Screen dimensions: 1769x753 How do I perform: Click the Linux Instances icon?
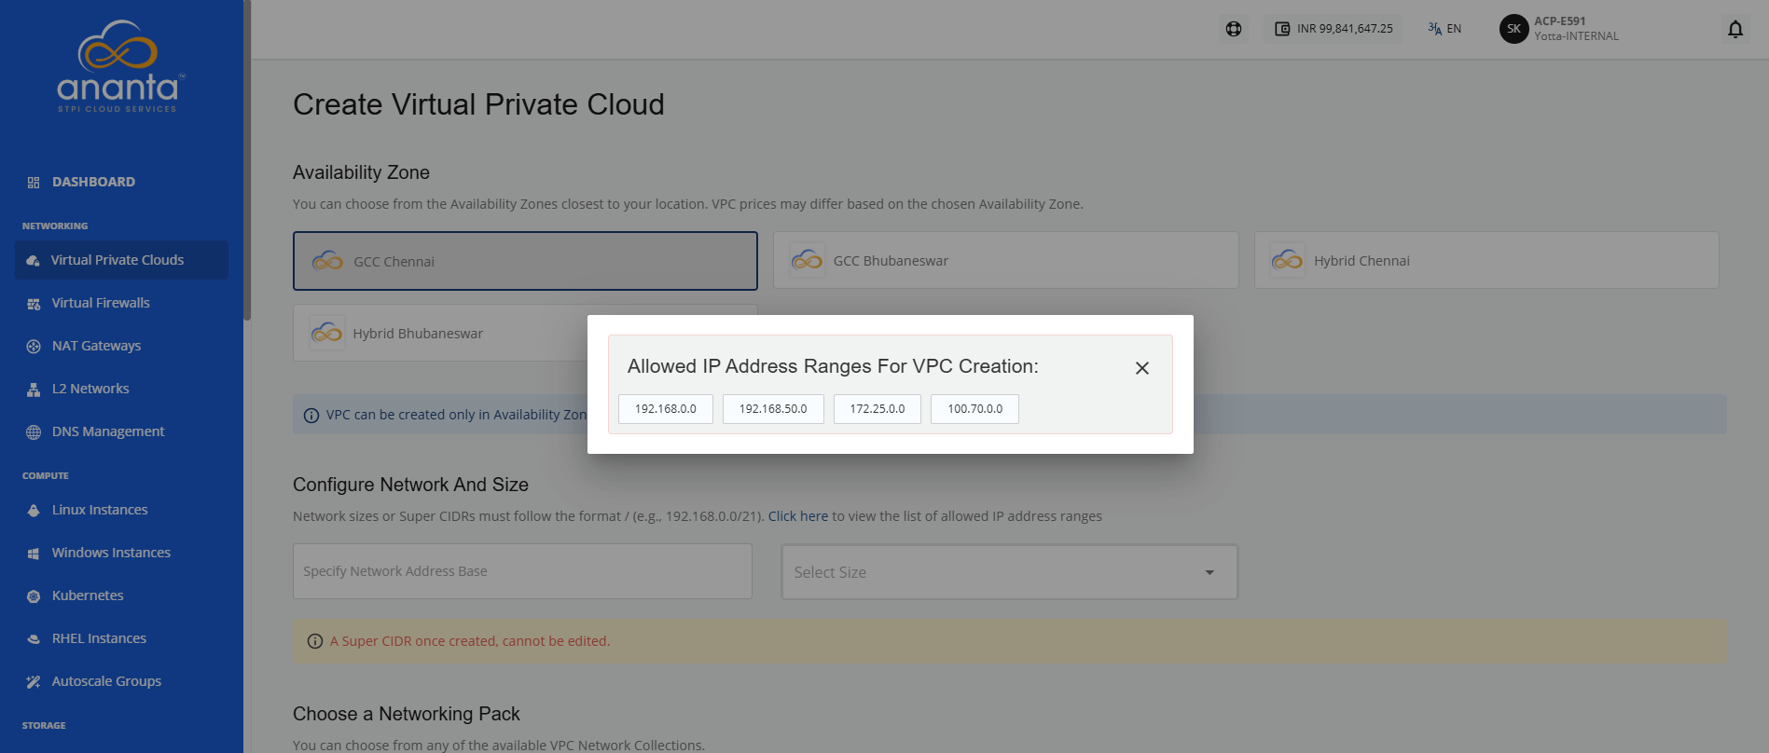click(34, 511)
